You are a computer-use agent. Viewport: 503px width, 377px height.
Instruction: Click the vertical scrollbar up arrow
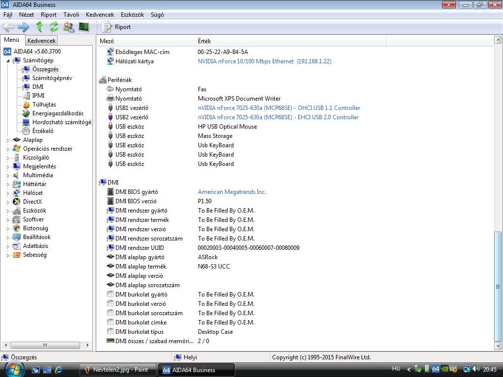tap(498, 40)
